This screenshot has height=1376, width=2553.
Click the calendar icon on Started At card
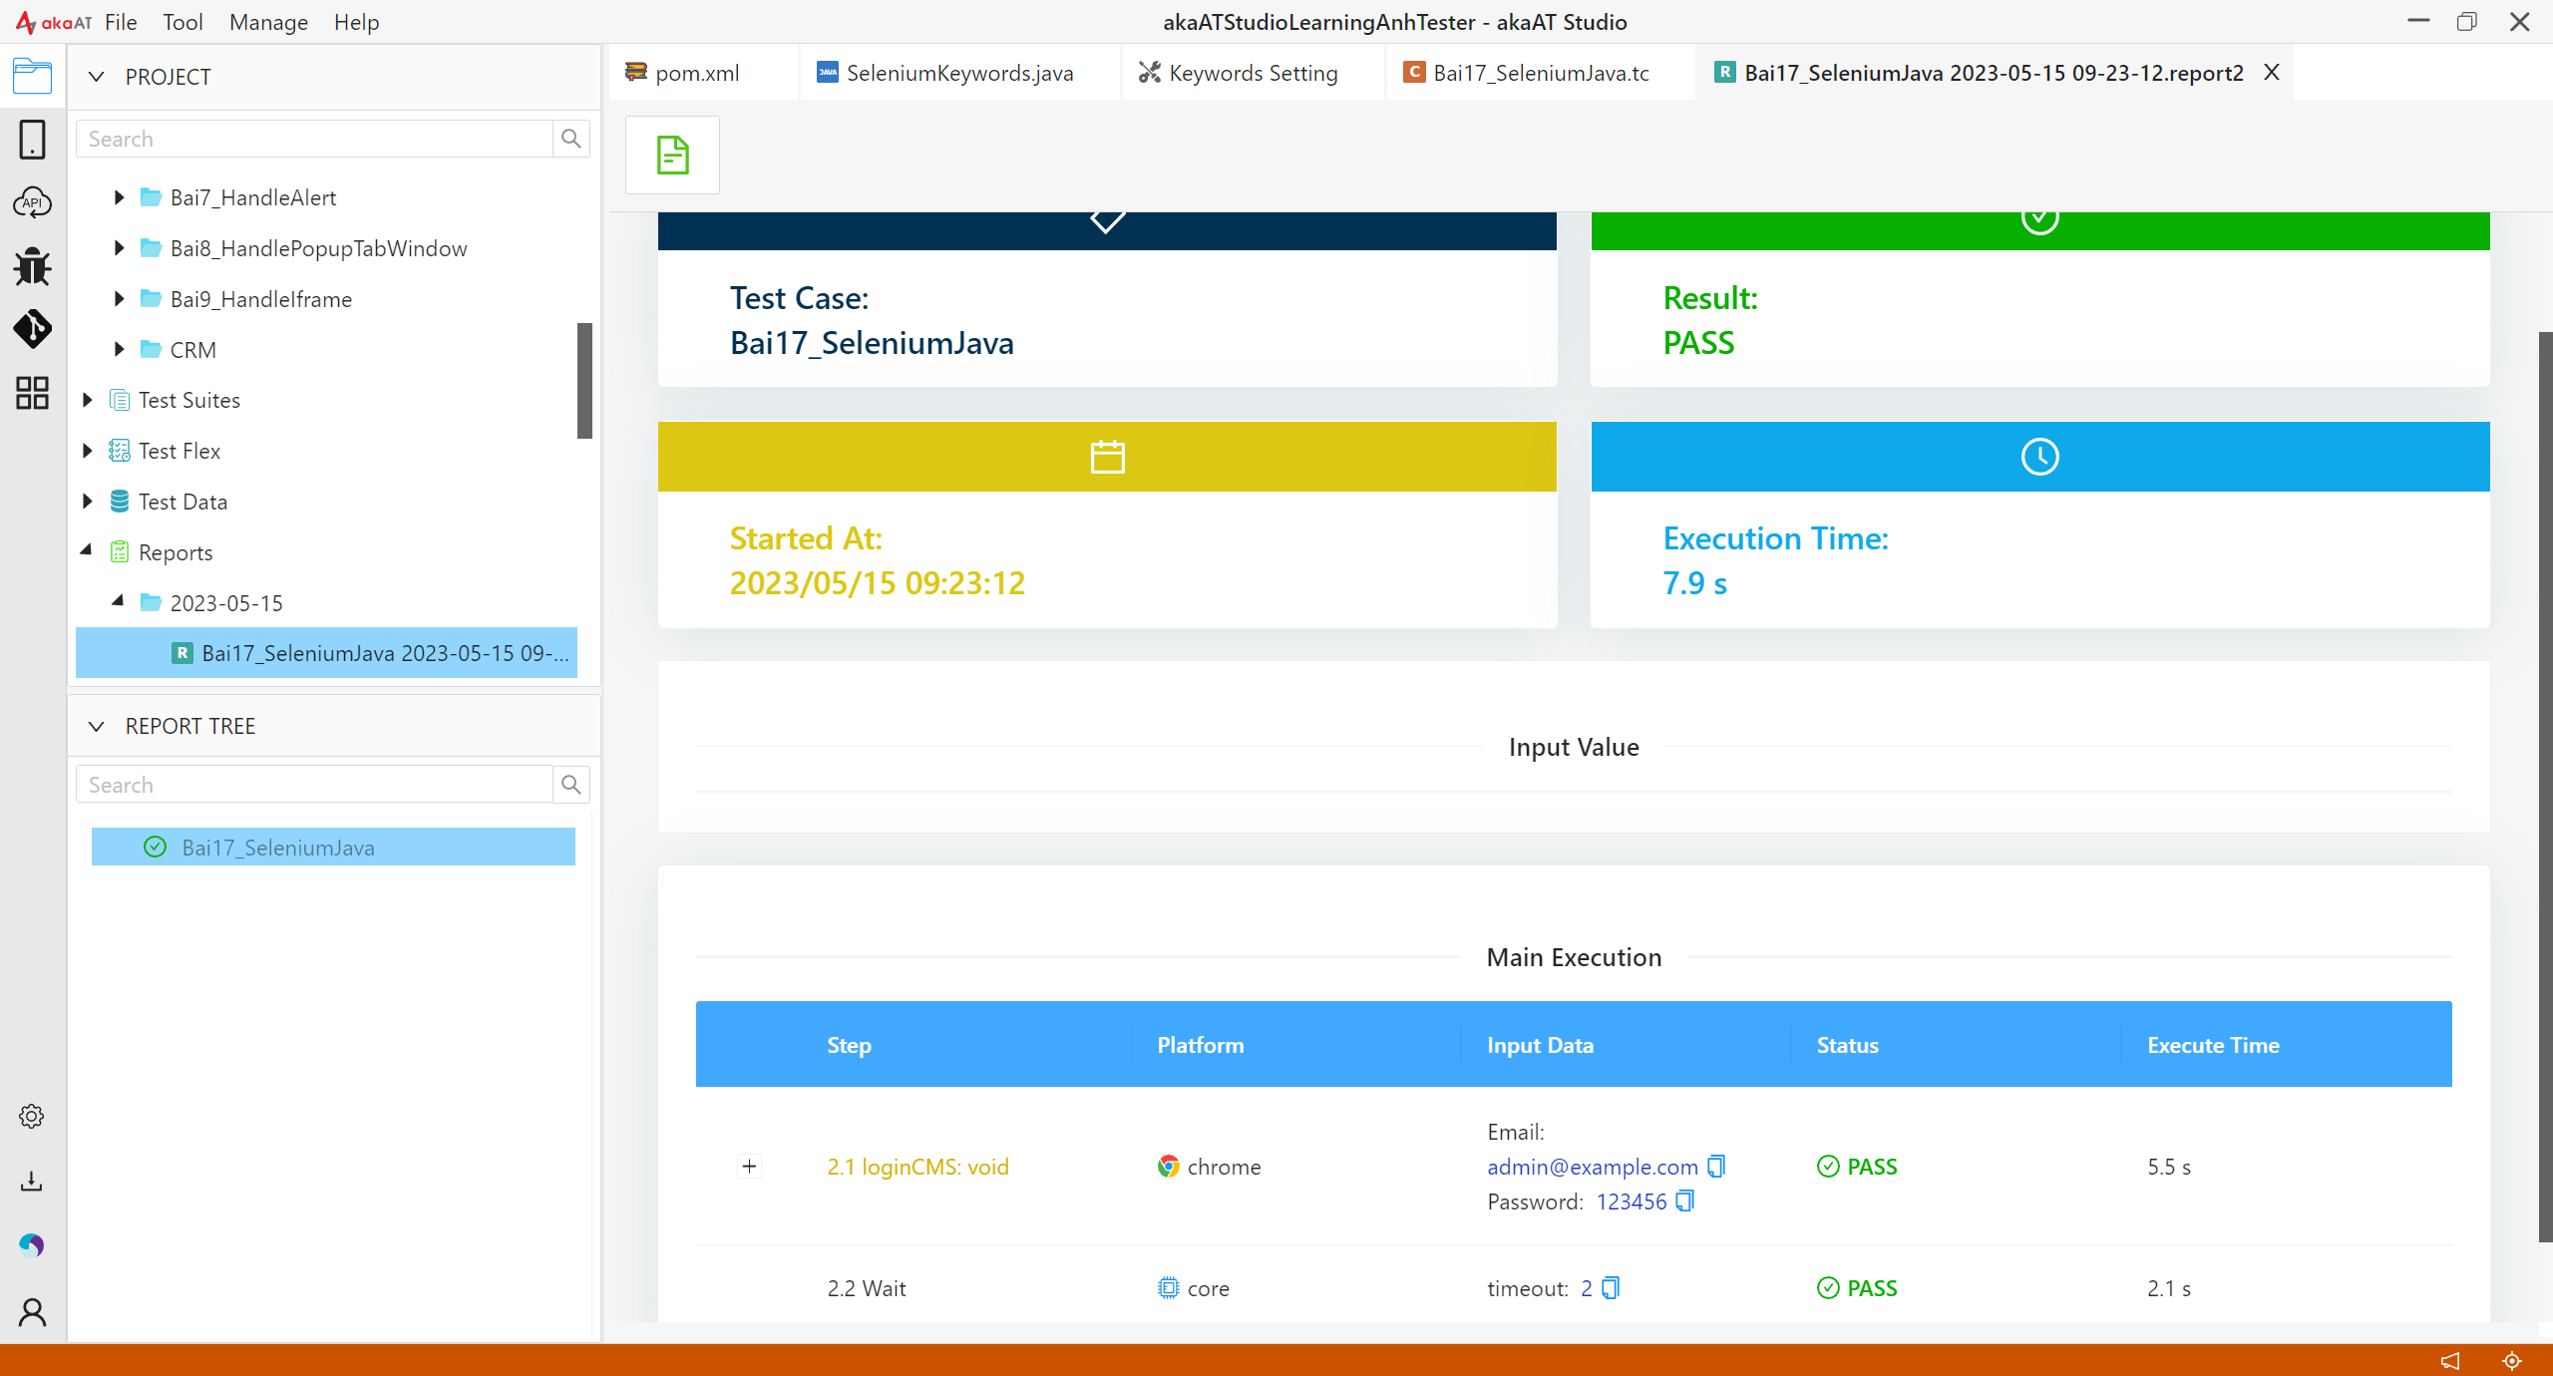[x=1107, y=457]
